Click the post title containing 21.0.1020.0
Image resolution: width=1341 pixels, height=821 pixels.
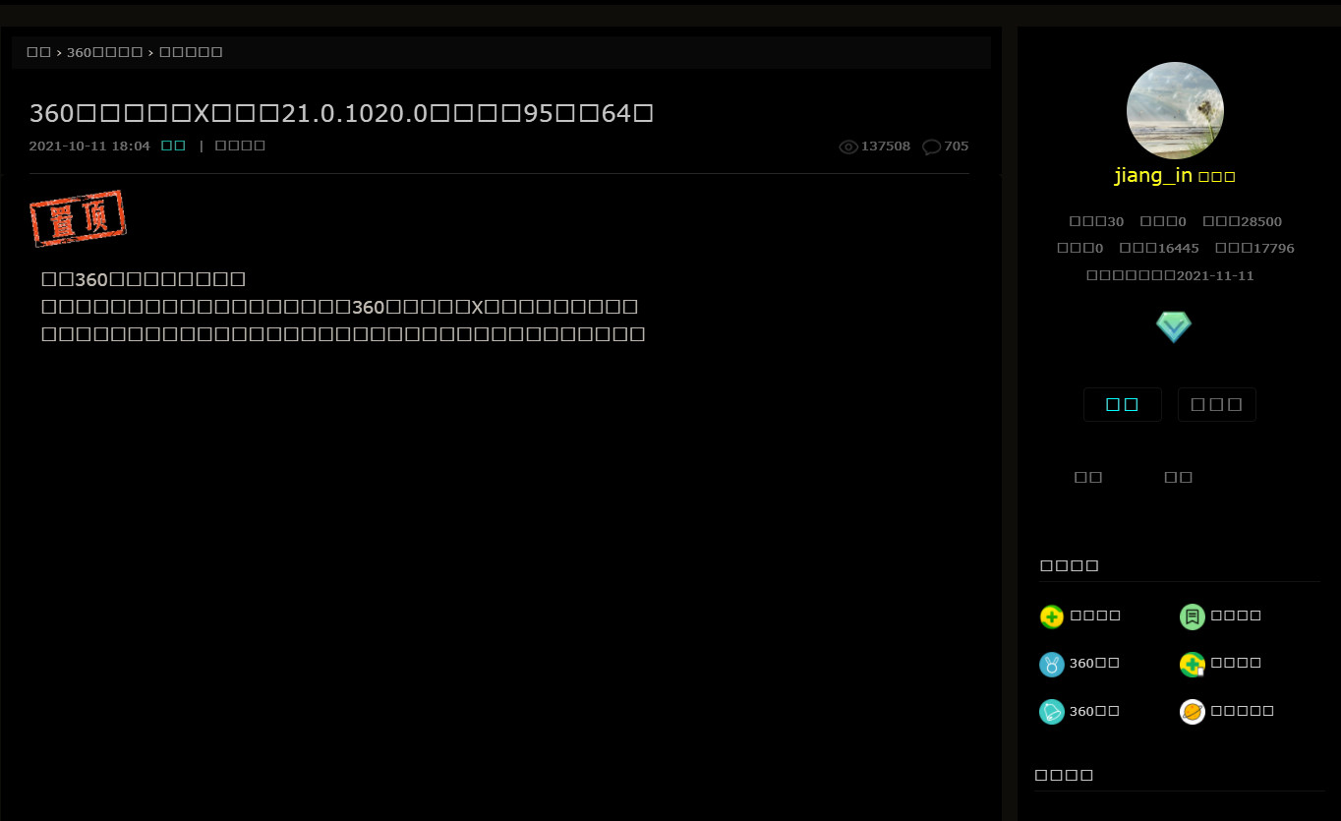(x=341, y=113)
